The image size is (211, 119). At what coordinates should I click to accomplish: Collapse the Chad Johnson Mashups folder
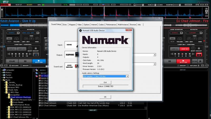[7, 97]
